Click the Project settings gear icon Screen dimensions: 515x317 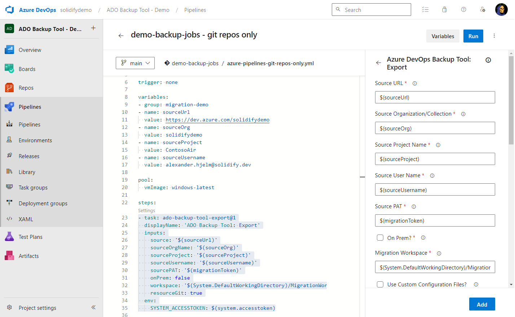[9, 307]
